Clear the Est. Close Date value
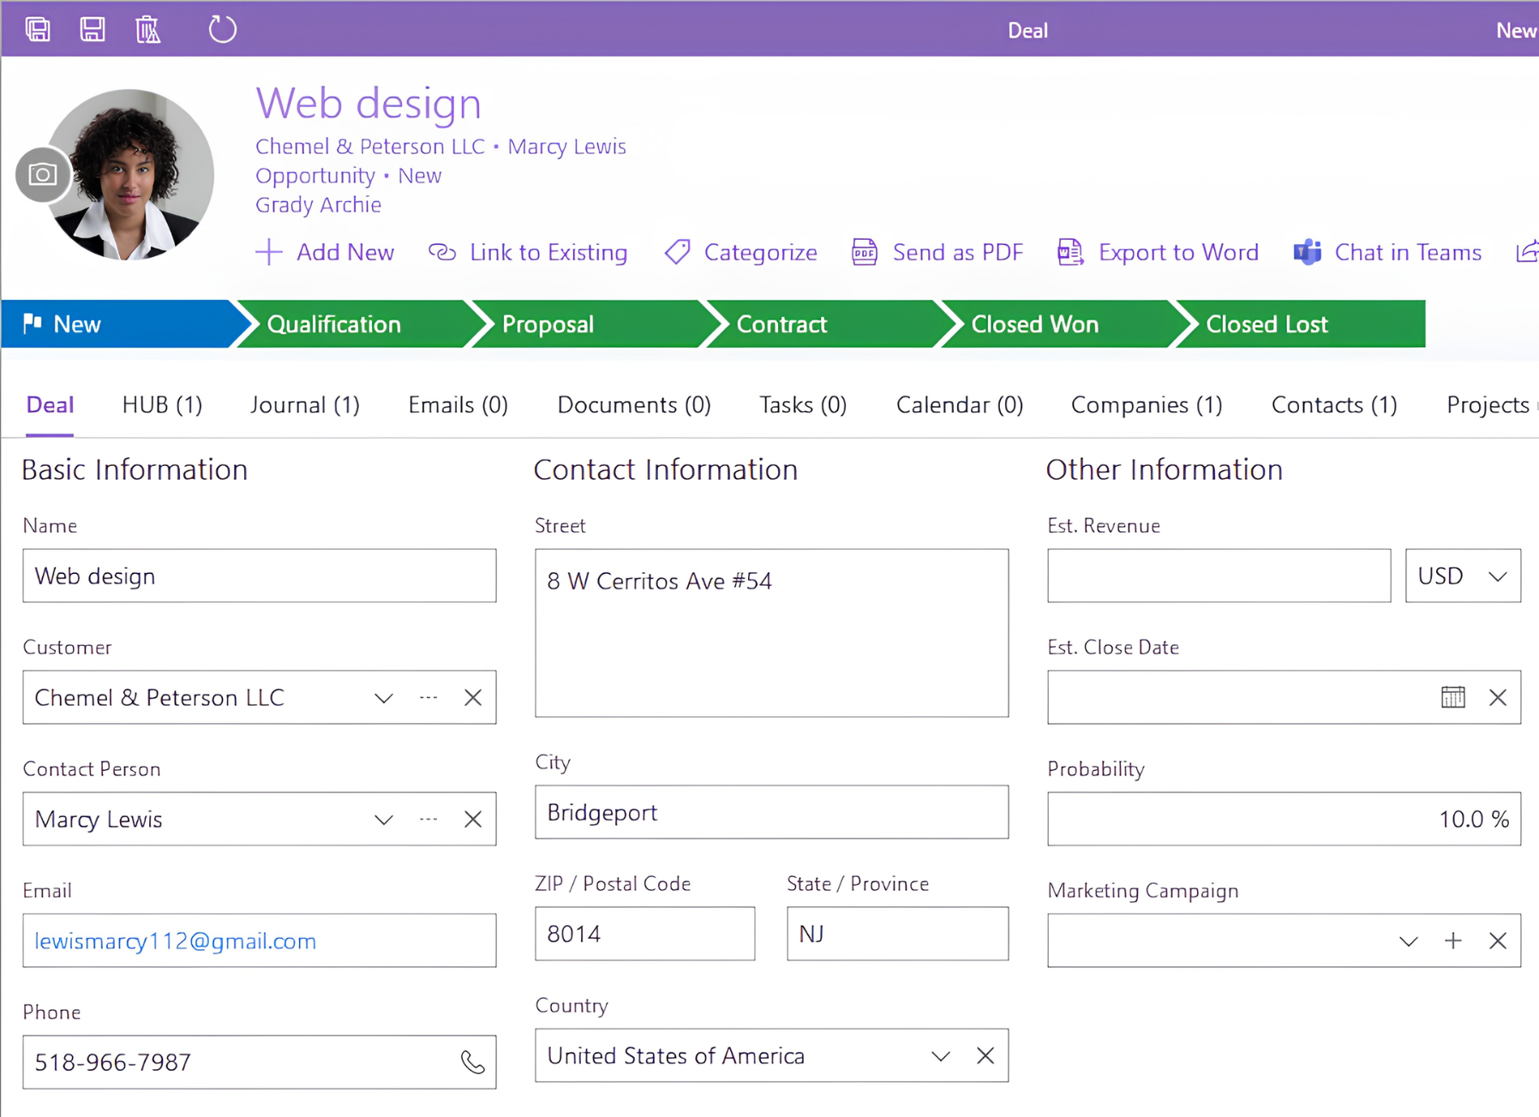This screenshot has width=1539, height=1117. click(1498, 697)
